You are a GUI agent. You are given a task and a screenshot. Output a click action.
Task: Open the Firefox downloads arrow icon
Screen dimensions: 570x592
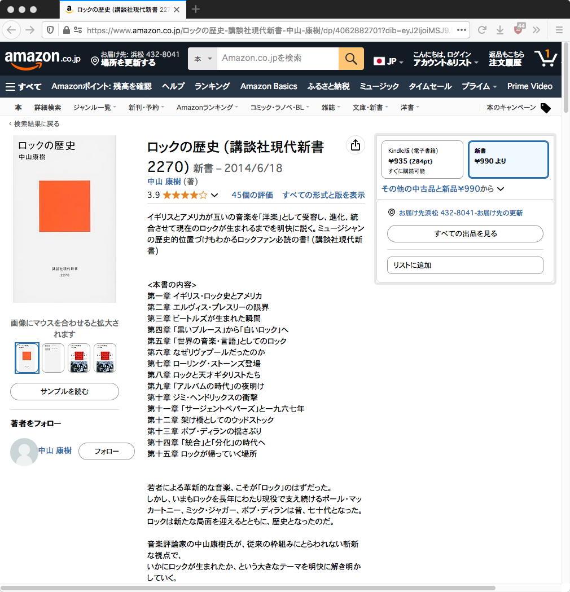coord(499,30)
